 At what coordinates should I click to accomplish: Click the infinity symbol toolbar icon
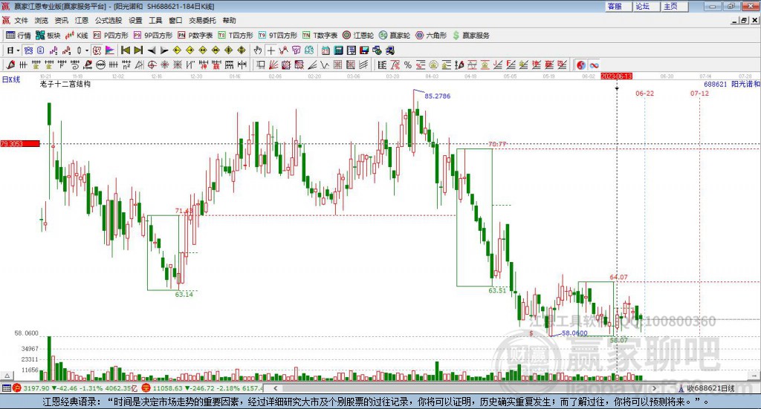point(594,65)
